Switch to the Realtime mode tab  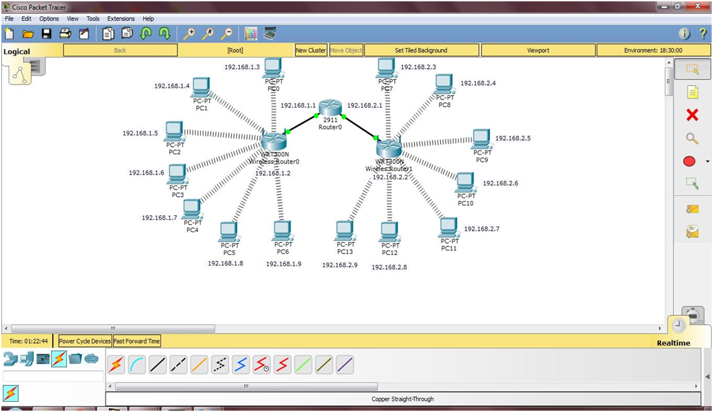[673, 343]
